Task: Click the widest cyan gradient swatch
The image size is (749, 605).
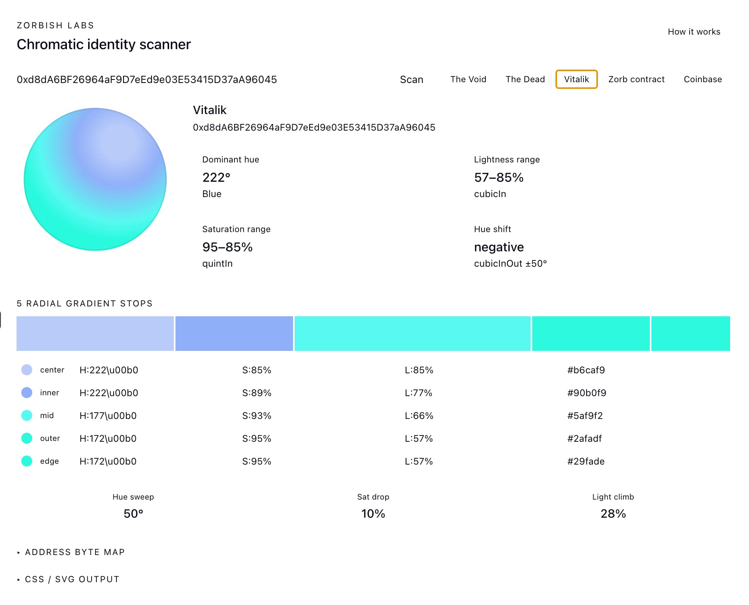Action: pyautogui.click(x=412, y=334)
